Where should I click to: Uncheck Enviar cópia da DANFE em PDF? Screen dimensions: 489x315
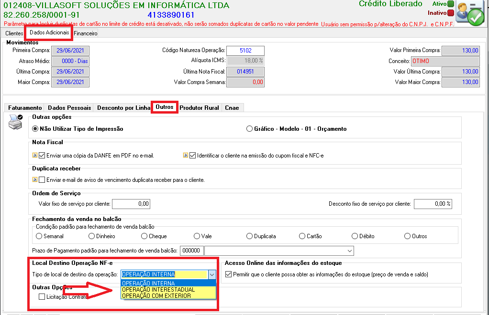(42, 156)
